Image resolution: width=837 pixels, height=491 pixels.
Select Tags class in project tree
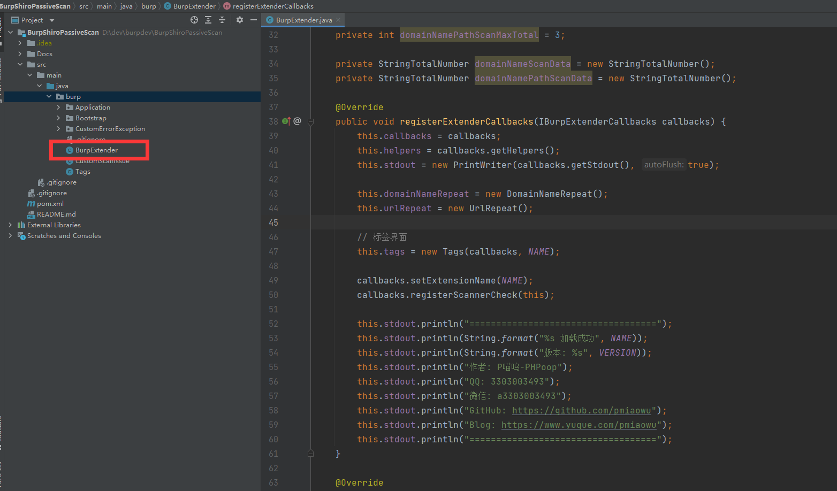coord(83,172)
